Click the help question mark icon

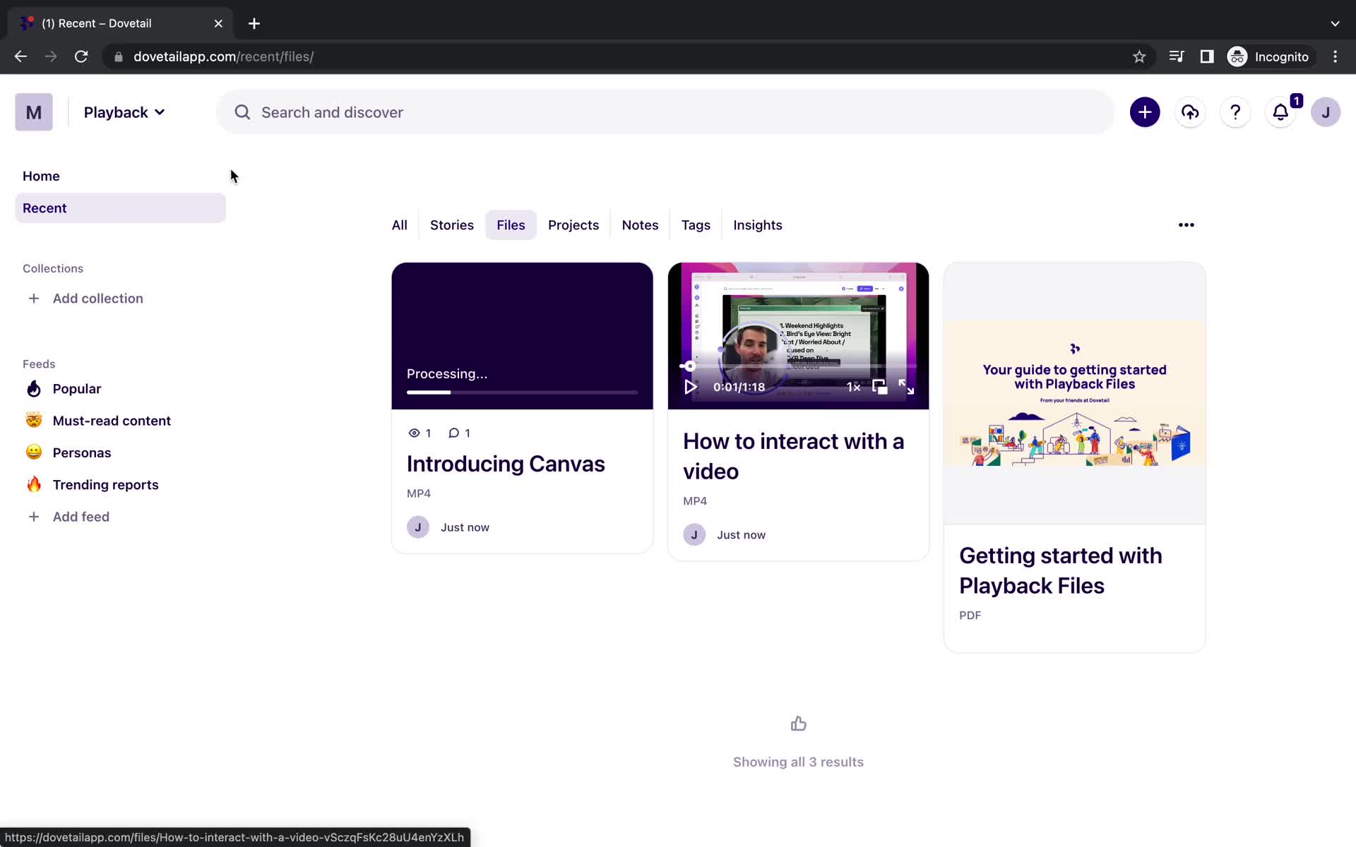pos(1235,112)
